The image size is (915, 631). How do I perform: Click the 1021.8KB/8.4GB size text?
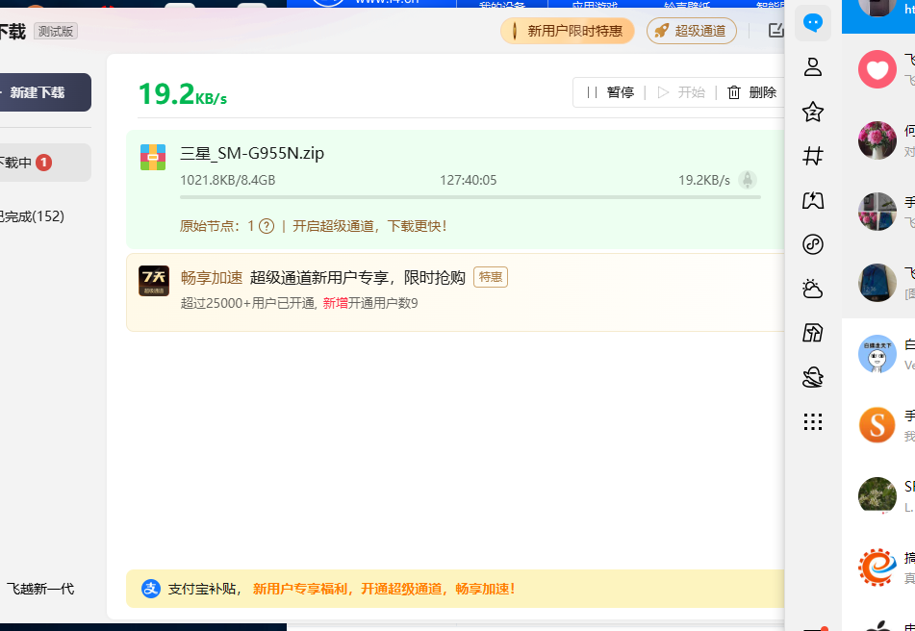[228, 180]
